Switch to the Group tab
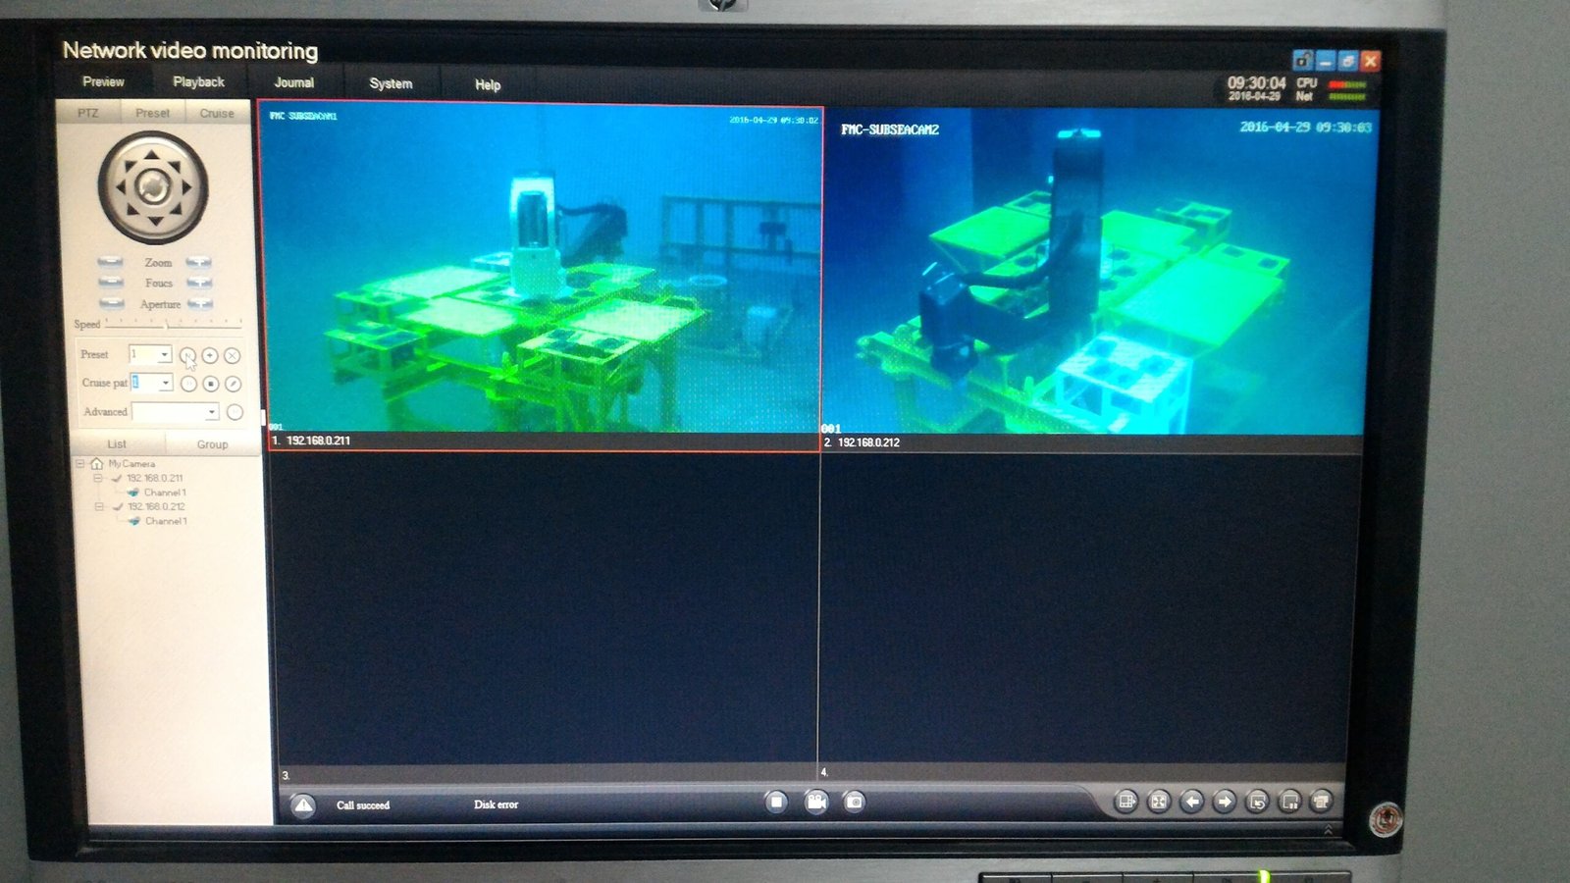Image resolution: width=1570 pixels, height=883 pixels. [212, 444]
